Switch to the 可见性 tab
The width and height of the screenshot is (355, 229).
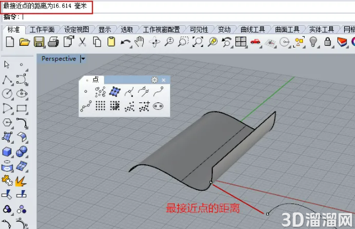pyautogui.click(x=199, y=30)
